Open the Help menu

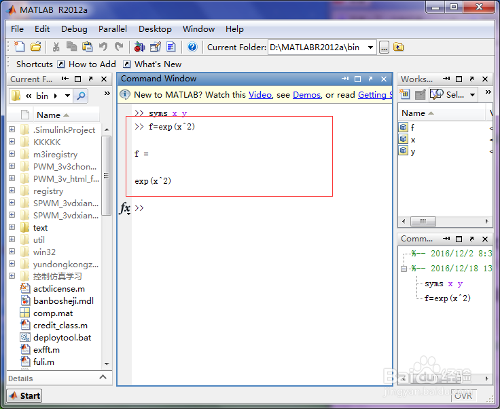pyautogui.click(x=234, y=29)
